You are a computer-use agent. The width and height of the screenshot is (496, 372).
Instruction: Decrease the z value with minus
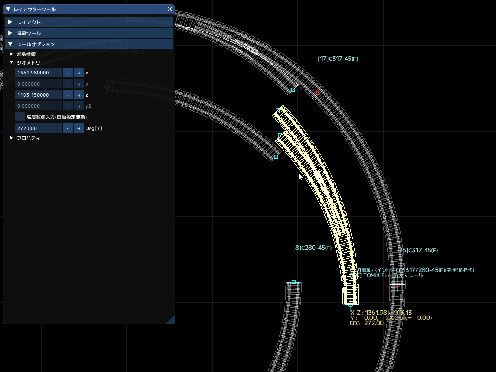pos(68,95)
